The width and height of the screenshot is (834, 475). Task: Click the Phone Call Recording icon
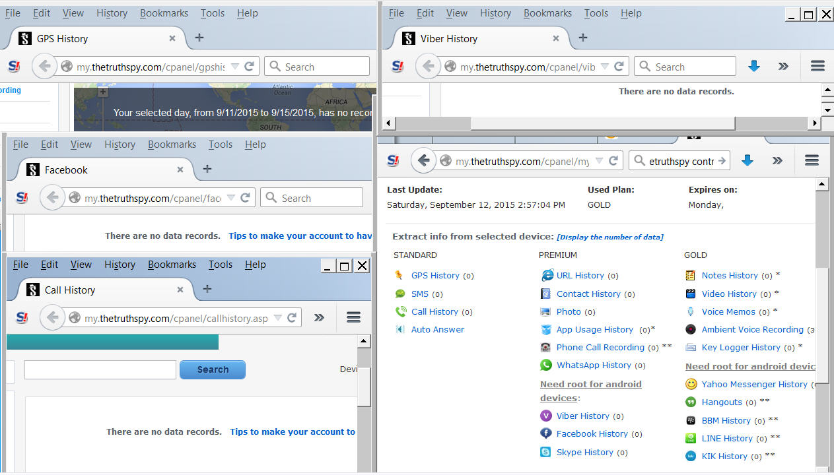(545, 347)
